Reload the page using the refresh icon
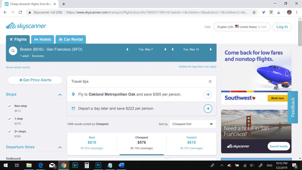The width and height of the screenshot is (302, 170). [20, 12]
